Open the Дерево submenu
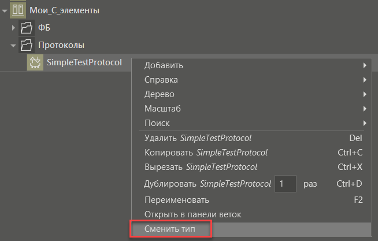The width and height of the screenshot is (378, 241). point(251,94)
